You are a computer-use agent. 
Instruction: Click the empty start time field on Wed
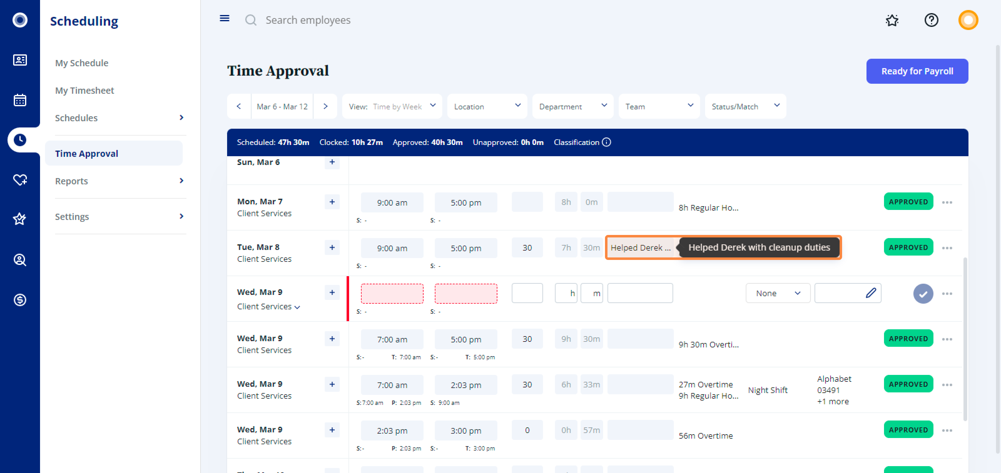392,294
